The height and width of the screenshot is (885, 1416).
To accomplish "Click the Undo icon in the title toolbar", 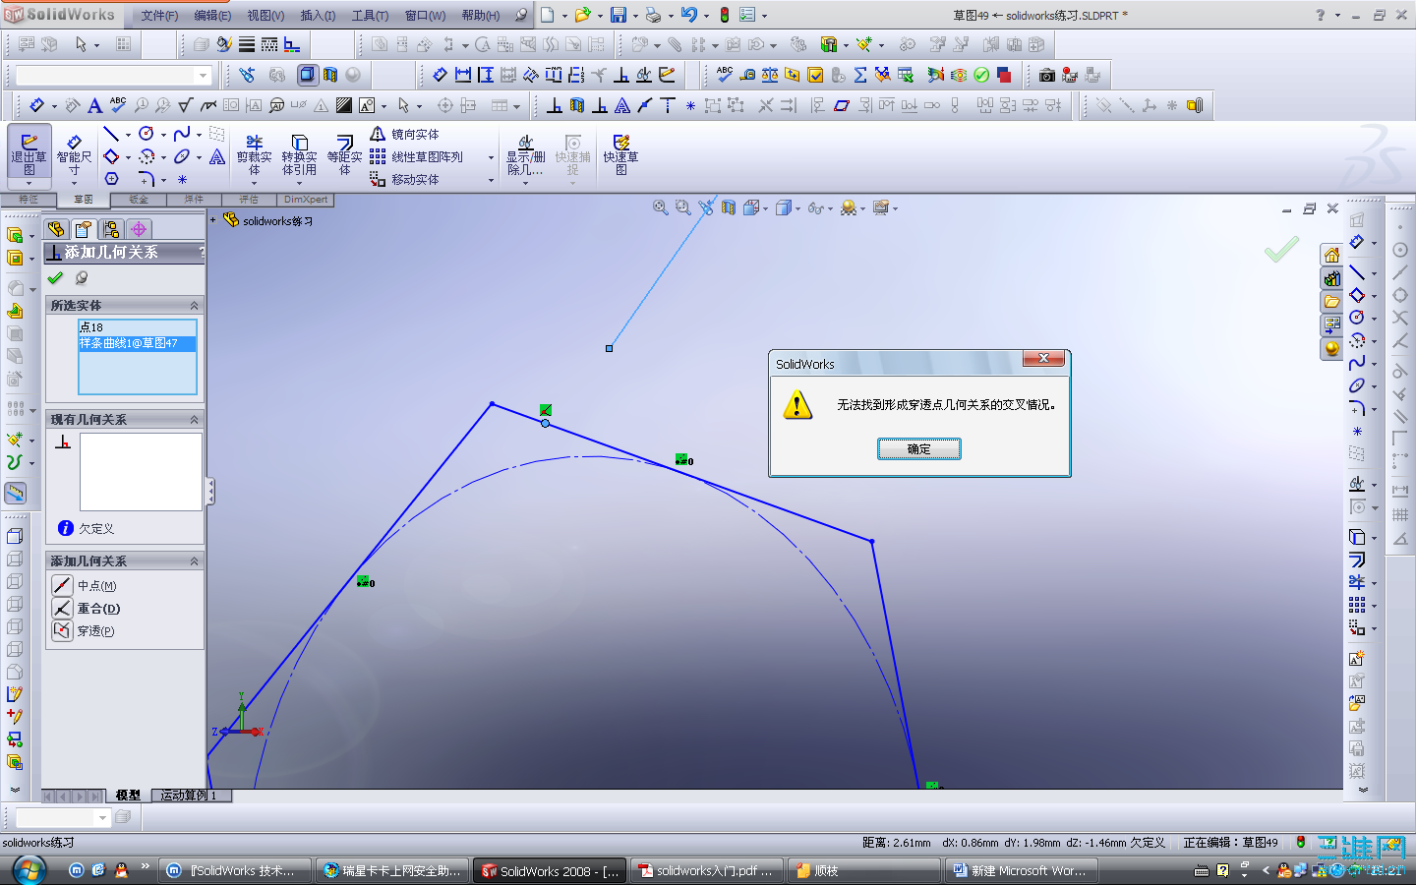I will [x=688, y=15].
